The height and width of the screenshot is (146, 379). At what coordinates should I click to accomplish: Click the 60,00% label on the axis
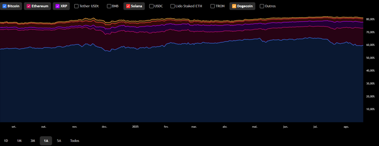[x=370, y=45]
